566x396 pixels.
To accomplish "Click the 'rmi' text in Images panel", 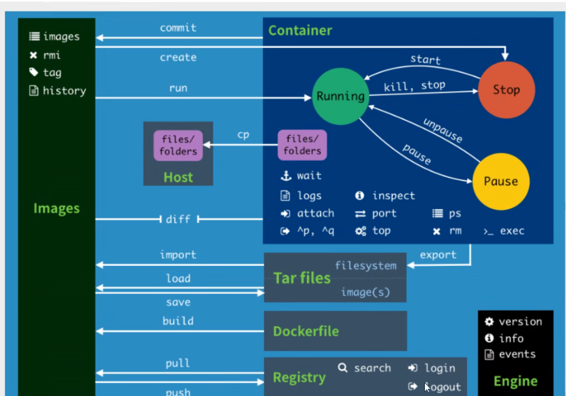I will point(52,55).
